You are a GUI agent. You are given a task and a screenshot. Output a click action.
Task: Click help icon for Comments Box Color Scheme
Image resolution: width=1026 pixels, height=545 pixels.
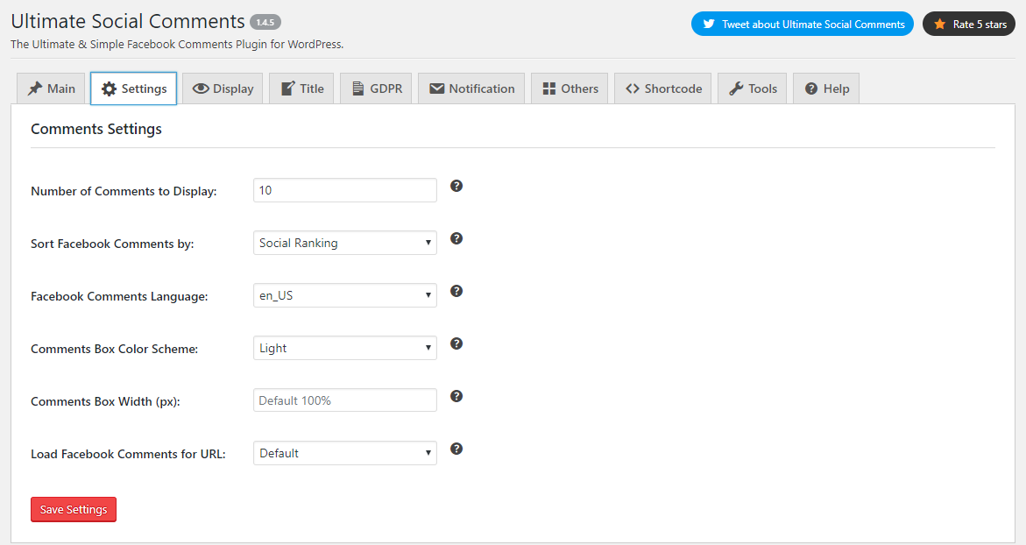[x=456, y=343]
